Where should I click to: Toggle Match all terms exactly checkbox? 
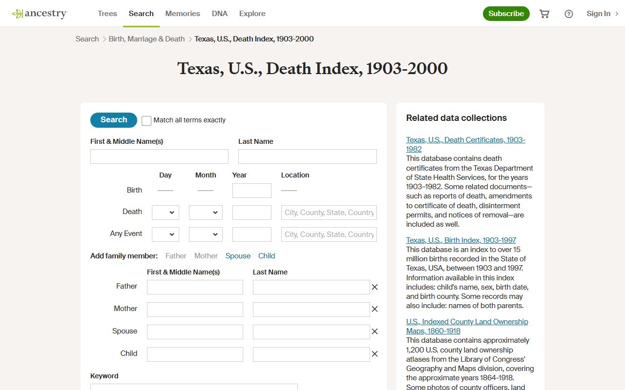tap(146, 120)
